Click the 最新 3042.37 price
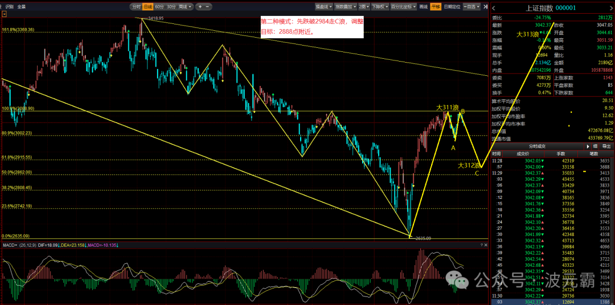 click(543, 25)
